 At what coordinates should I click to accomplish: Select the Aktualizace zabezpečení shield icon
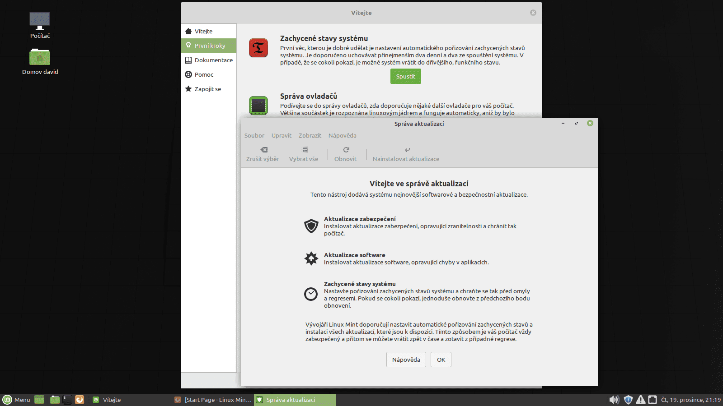[311, 226]
